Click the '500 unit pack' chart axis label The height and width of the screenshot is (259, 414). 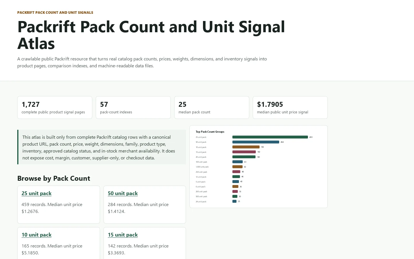pyautogui.click(x=201, y=197)
